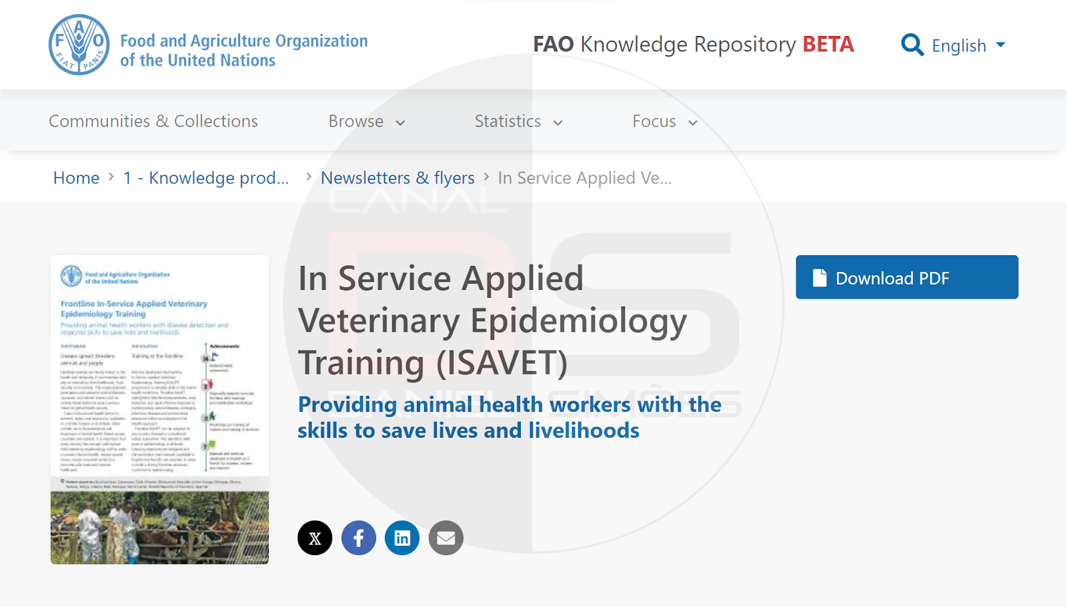The height and width of the screenshot is (607, 1067).
Task: Click FAO Knowledge Repository BETA title
Action: 694,44
